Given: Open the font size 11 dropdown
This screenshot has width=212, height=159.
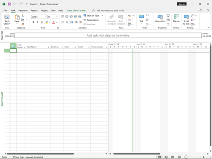Looking at the screenshot, I should (57, 17).
